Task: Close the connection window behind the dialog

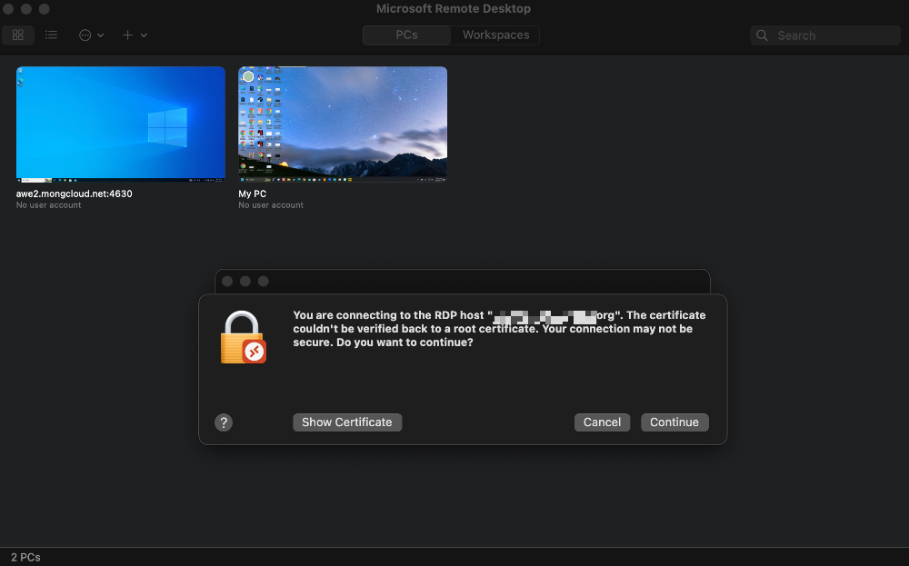Action: point(227,281)
